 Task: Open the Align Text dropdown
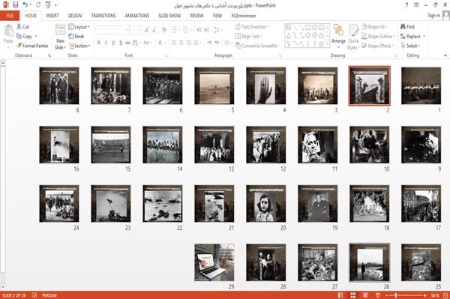tap(248, 37)
